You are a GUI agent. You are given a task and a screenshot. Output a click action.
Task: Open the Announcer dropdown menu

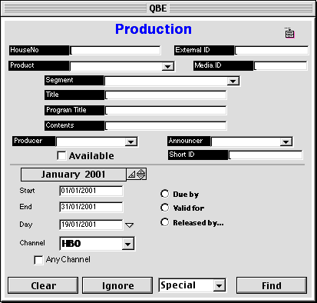286,142
